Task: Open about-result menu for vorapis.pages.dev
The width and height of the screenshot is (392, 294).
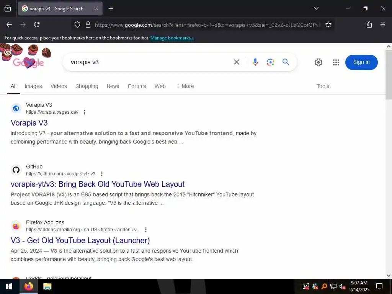Action: point(85,112)
